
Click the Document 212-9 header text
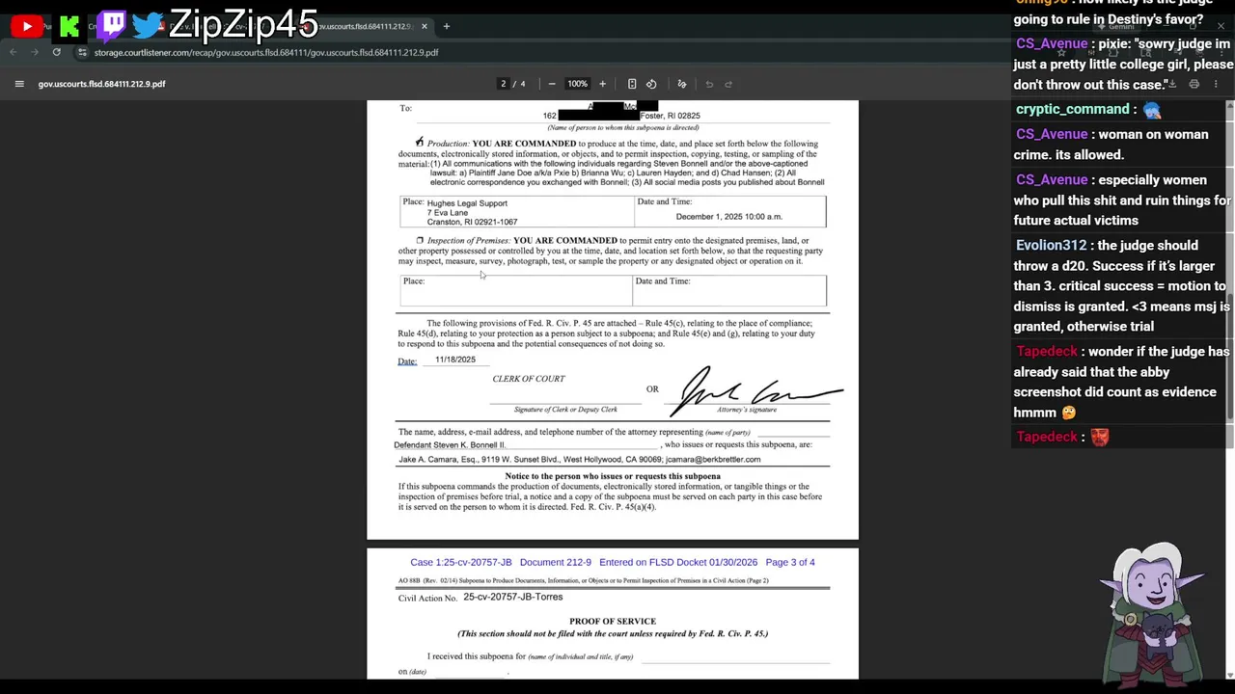pyautogui.click(x=556, y=562)
